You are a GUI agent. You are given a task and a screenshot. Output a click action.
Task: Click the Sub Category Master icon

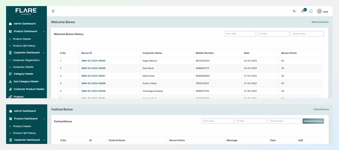click(x=10, y=82)
